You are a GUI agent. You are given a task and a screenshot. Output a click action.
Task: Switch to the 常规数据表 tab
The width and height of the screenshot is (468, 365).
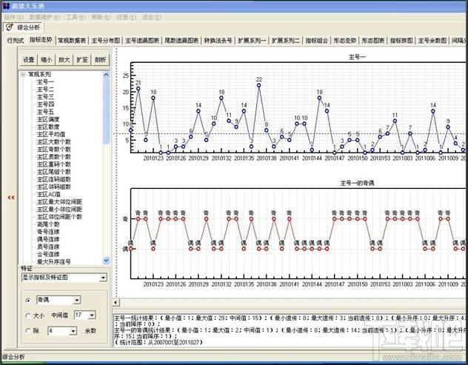(x=72, y=40)
